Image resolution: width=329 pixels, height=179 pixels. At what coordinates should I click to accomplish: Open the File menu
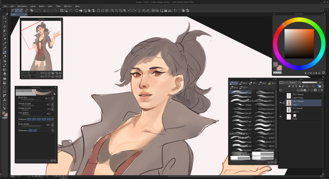[x=5, y=6]
